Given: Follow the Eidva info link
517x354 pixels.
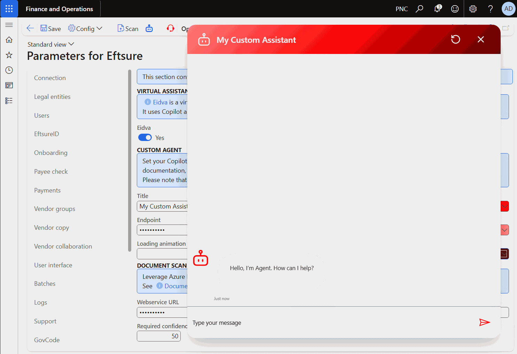Looking at the screenshot, I should pos(160,102).
